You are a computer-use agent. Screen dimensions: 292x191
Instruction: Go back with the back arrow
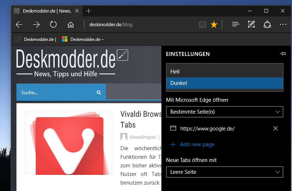point(19,24)
